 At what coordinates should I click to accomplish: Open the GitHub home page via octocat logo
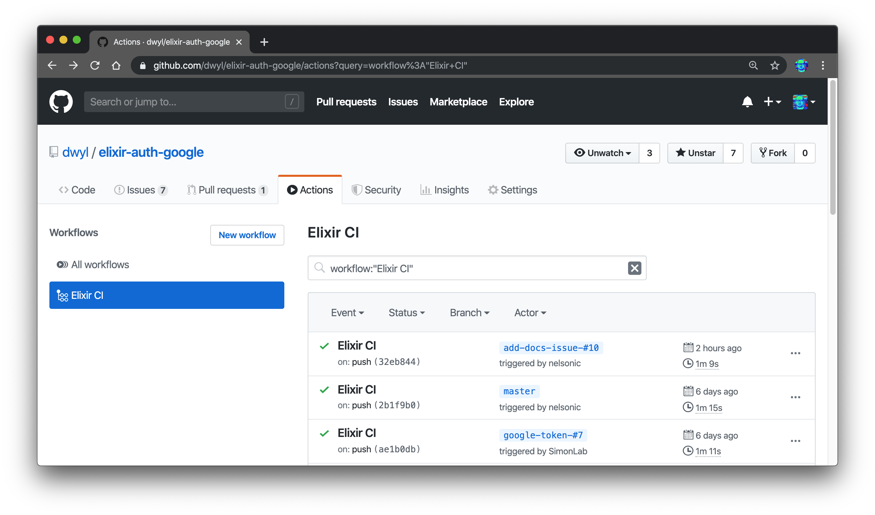[61, 101]
